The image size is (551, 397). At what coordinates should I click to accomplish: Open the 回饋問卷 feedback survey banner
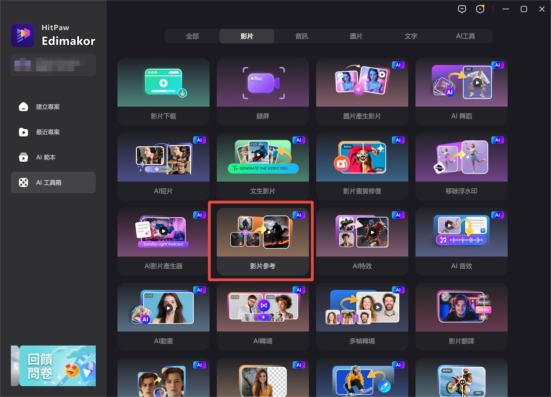(57, 366)
